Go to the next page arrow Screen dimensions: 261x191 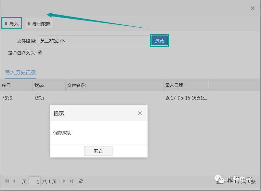point(64,181)
